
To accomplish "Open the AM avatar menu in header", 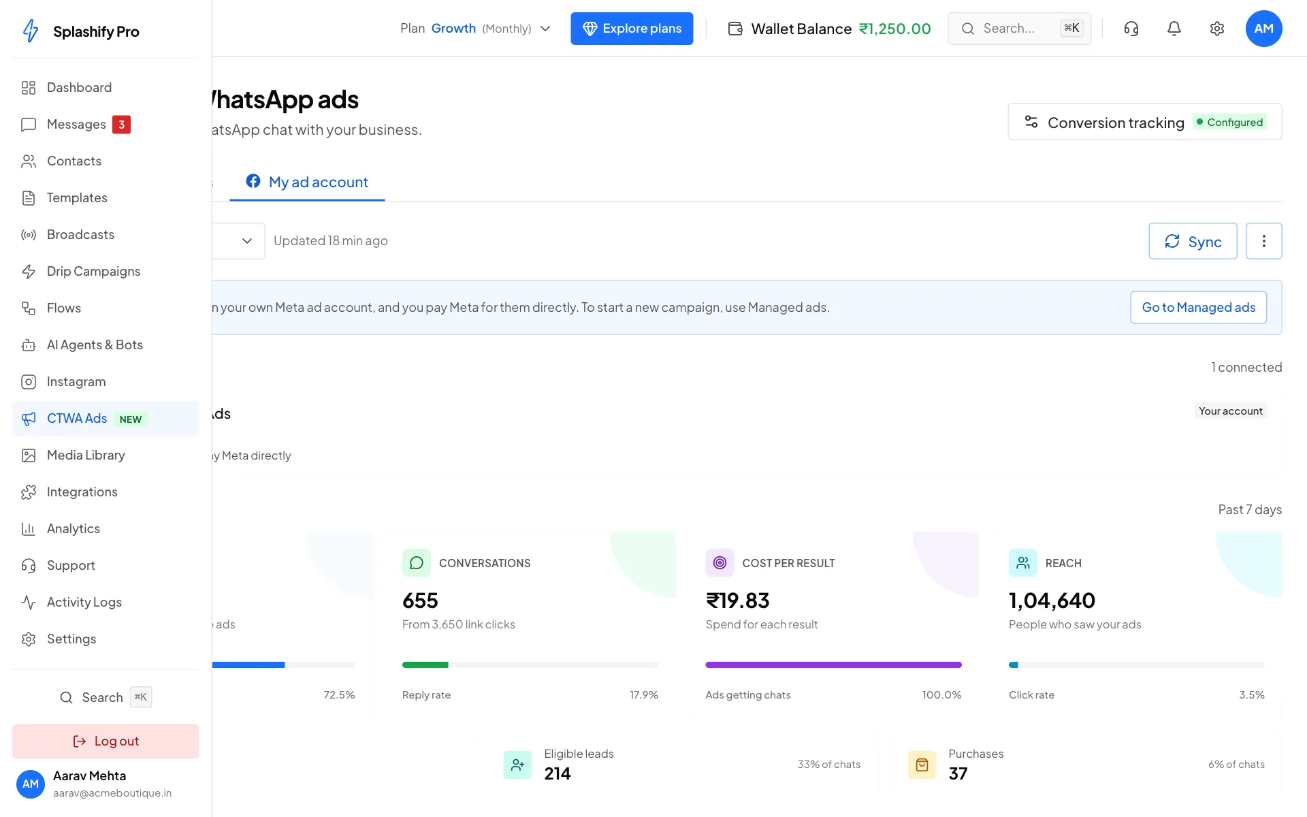I will click(x=1264, y=29).
